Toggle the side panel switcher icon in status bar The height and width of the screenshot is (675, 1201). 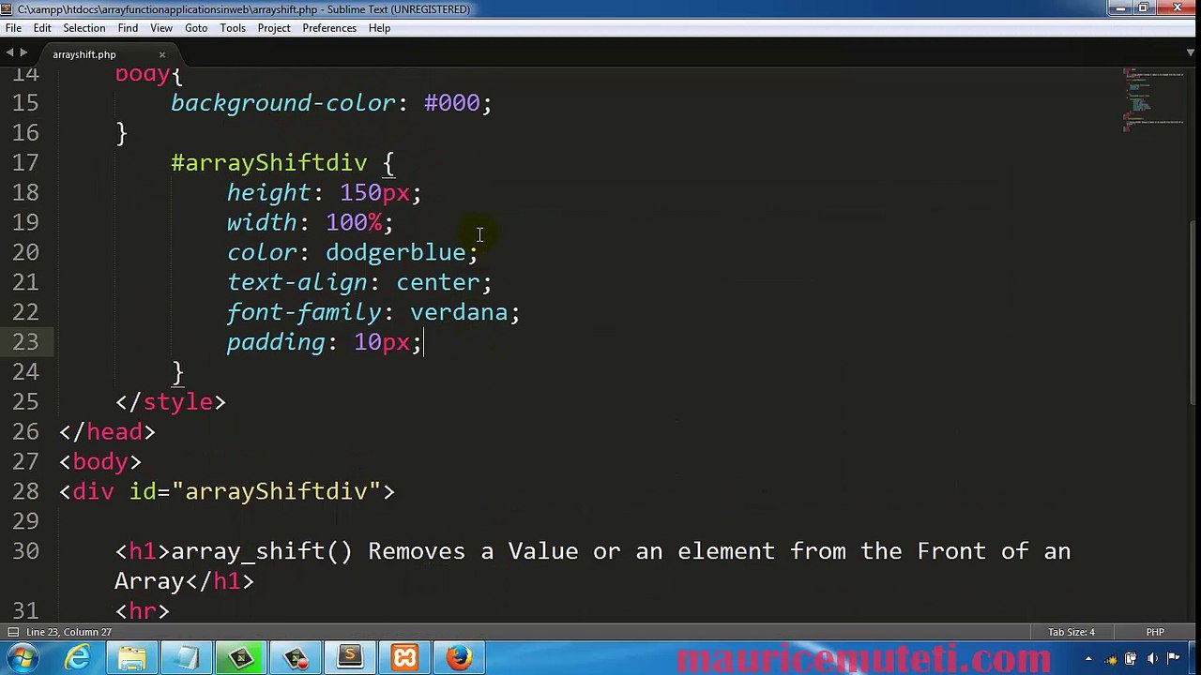click(x=11, y=632)
